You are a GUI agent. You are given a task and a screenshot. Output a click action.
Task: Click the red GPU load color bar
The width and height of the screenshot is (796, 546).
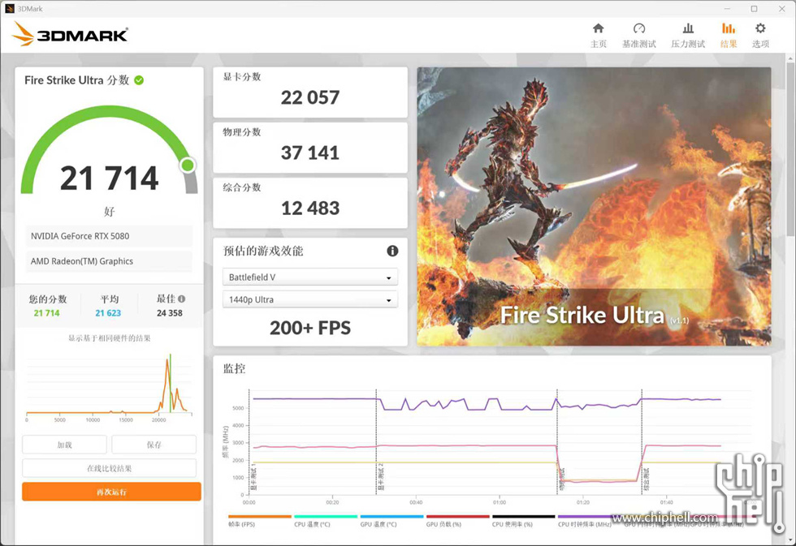458,517
